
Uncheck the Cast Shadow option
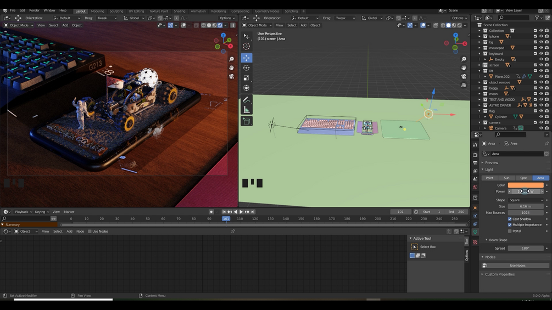[510, 219]
